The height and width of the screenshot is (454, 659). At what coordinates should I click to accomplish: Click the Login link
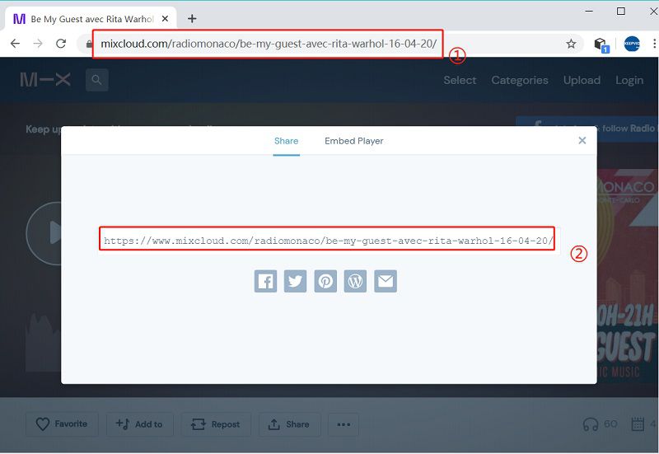click(629, 80)
